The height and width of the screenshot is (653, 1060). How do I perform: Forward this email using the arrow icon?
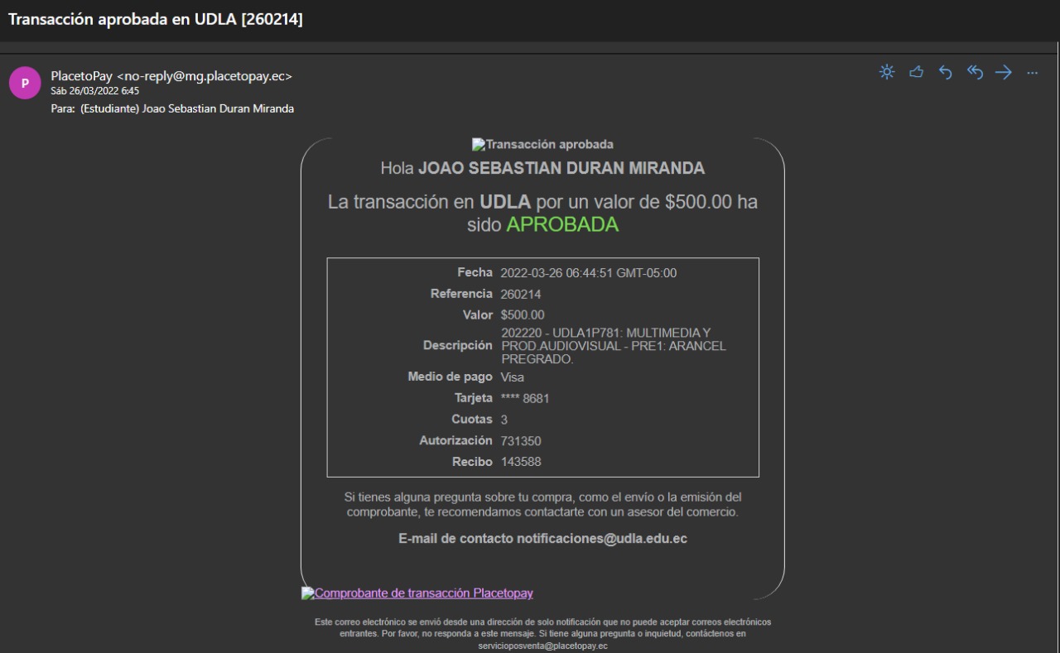tap(1004, 73)
